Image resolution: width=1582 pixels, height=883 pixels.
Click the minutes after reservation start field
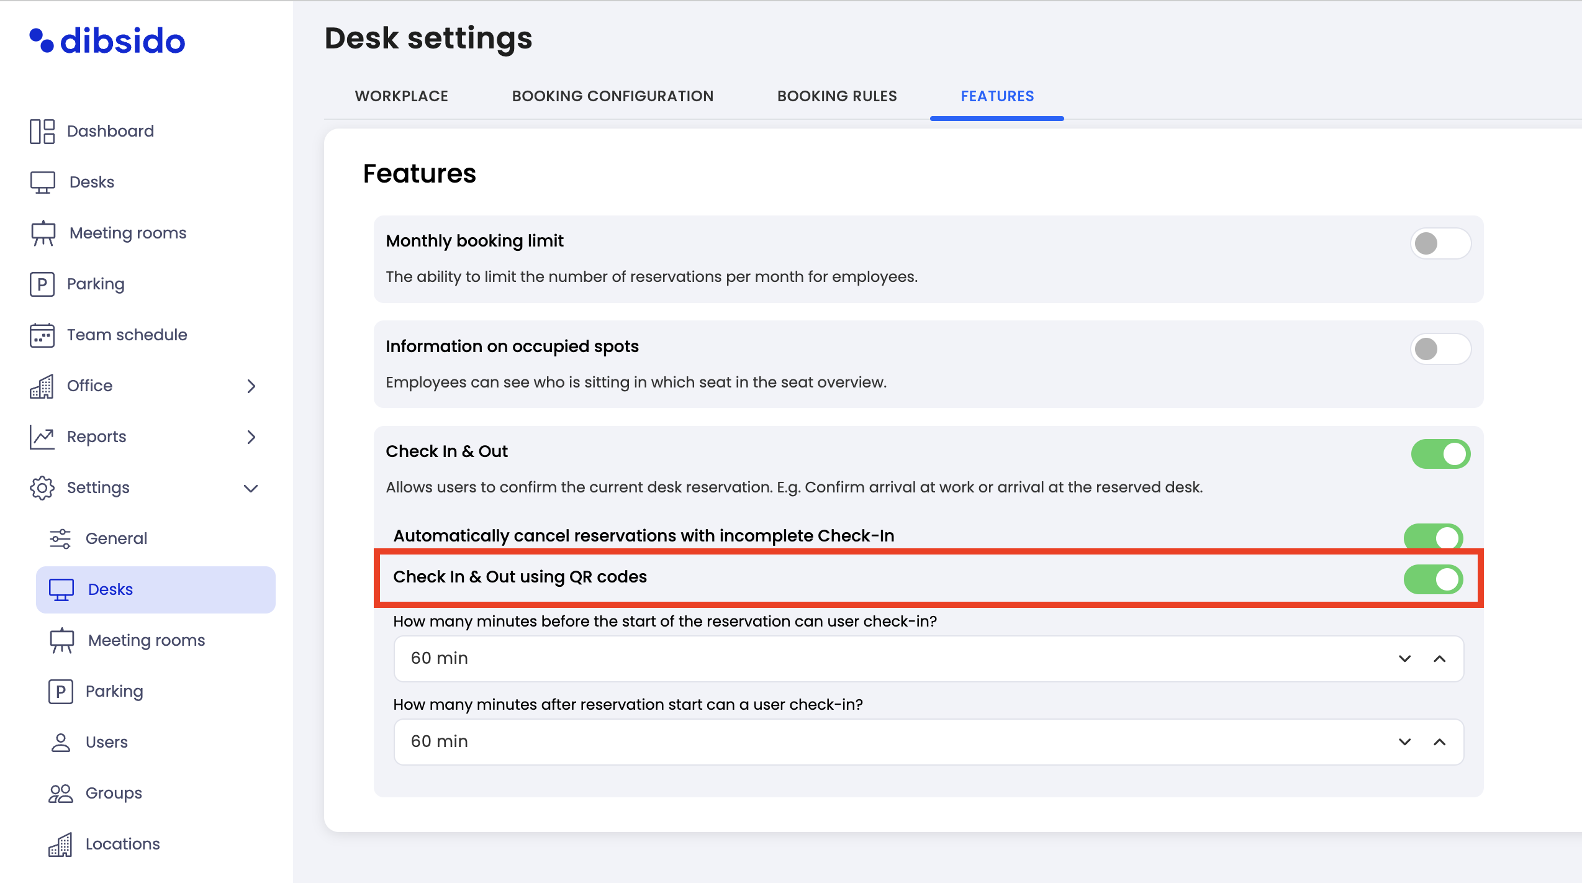point(929,742)
